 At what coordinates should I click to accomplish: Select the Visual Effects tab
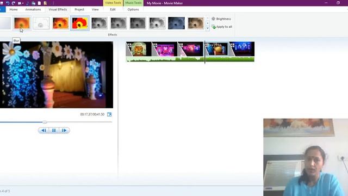pos(58,10)
